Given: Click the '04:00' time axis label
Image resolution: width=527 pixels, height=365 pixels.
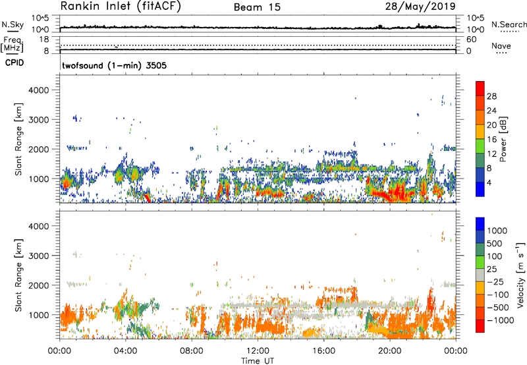Looking at the screenshot, I should coord(126,351).
